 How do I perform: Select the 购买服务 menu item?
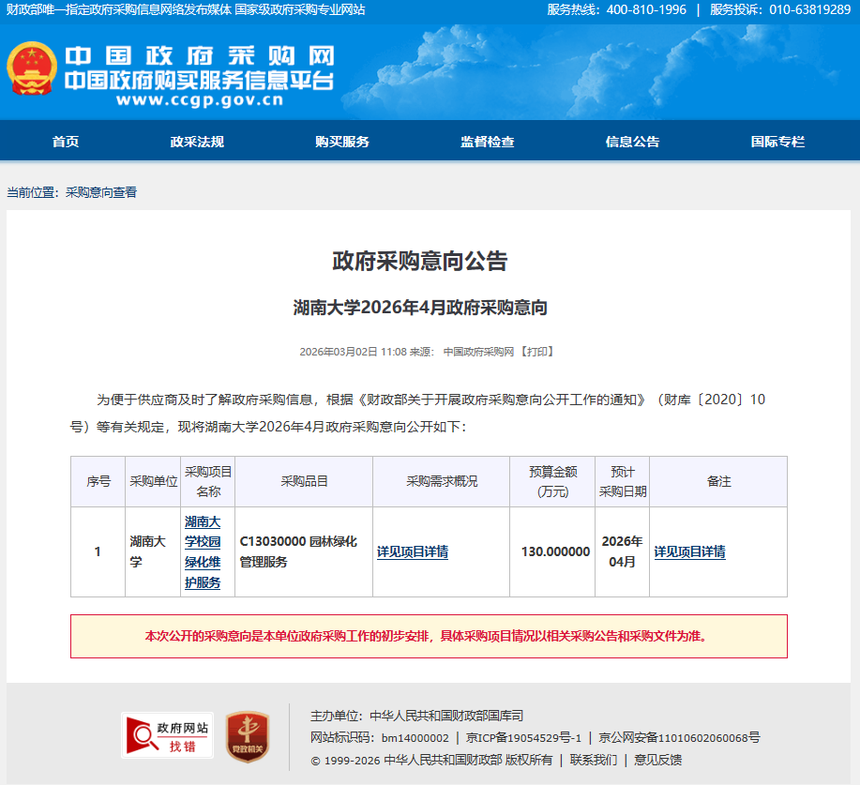click(x=342, y=142)
